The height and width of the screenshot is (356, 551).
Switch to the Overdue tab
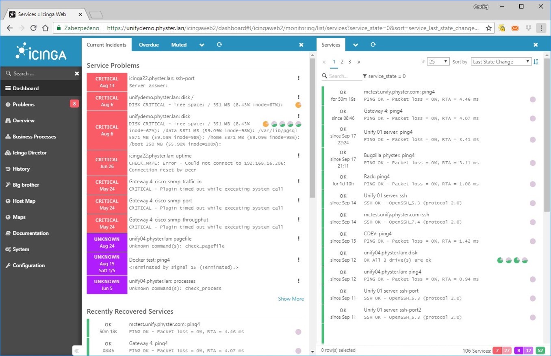(x=149, y=45)
